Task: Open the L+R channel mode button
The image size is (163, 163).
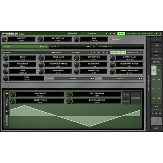Action: (156, 45)
